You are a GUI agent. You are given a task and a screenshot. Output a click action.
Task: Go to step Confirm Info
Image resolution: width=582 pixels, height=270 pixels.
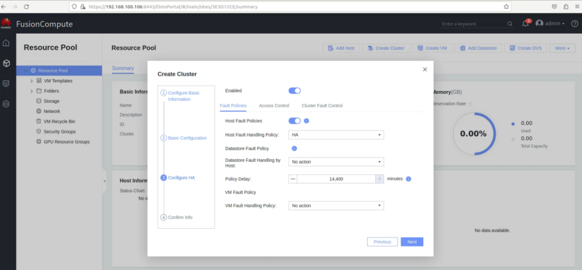click(x=176, y=218)
